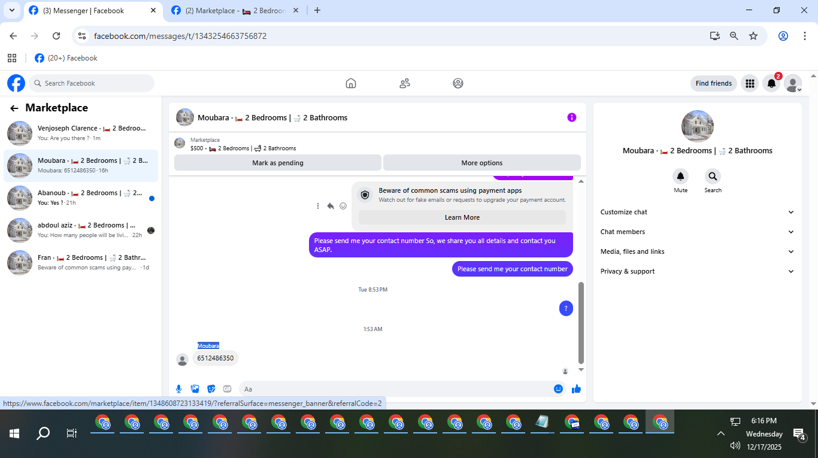Open the Chrome three-dot menu
This screenshot has width=818, height=458.
[805, 36]
